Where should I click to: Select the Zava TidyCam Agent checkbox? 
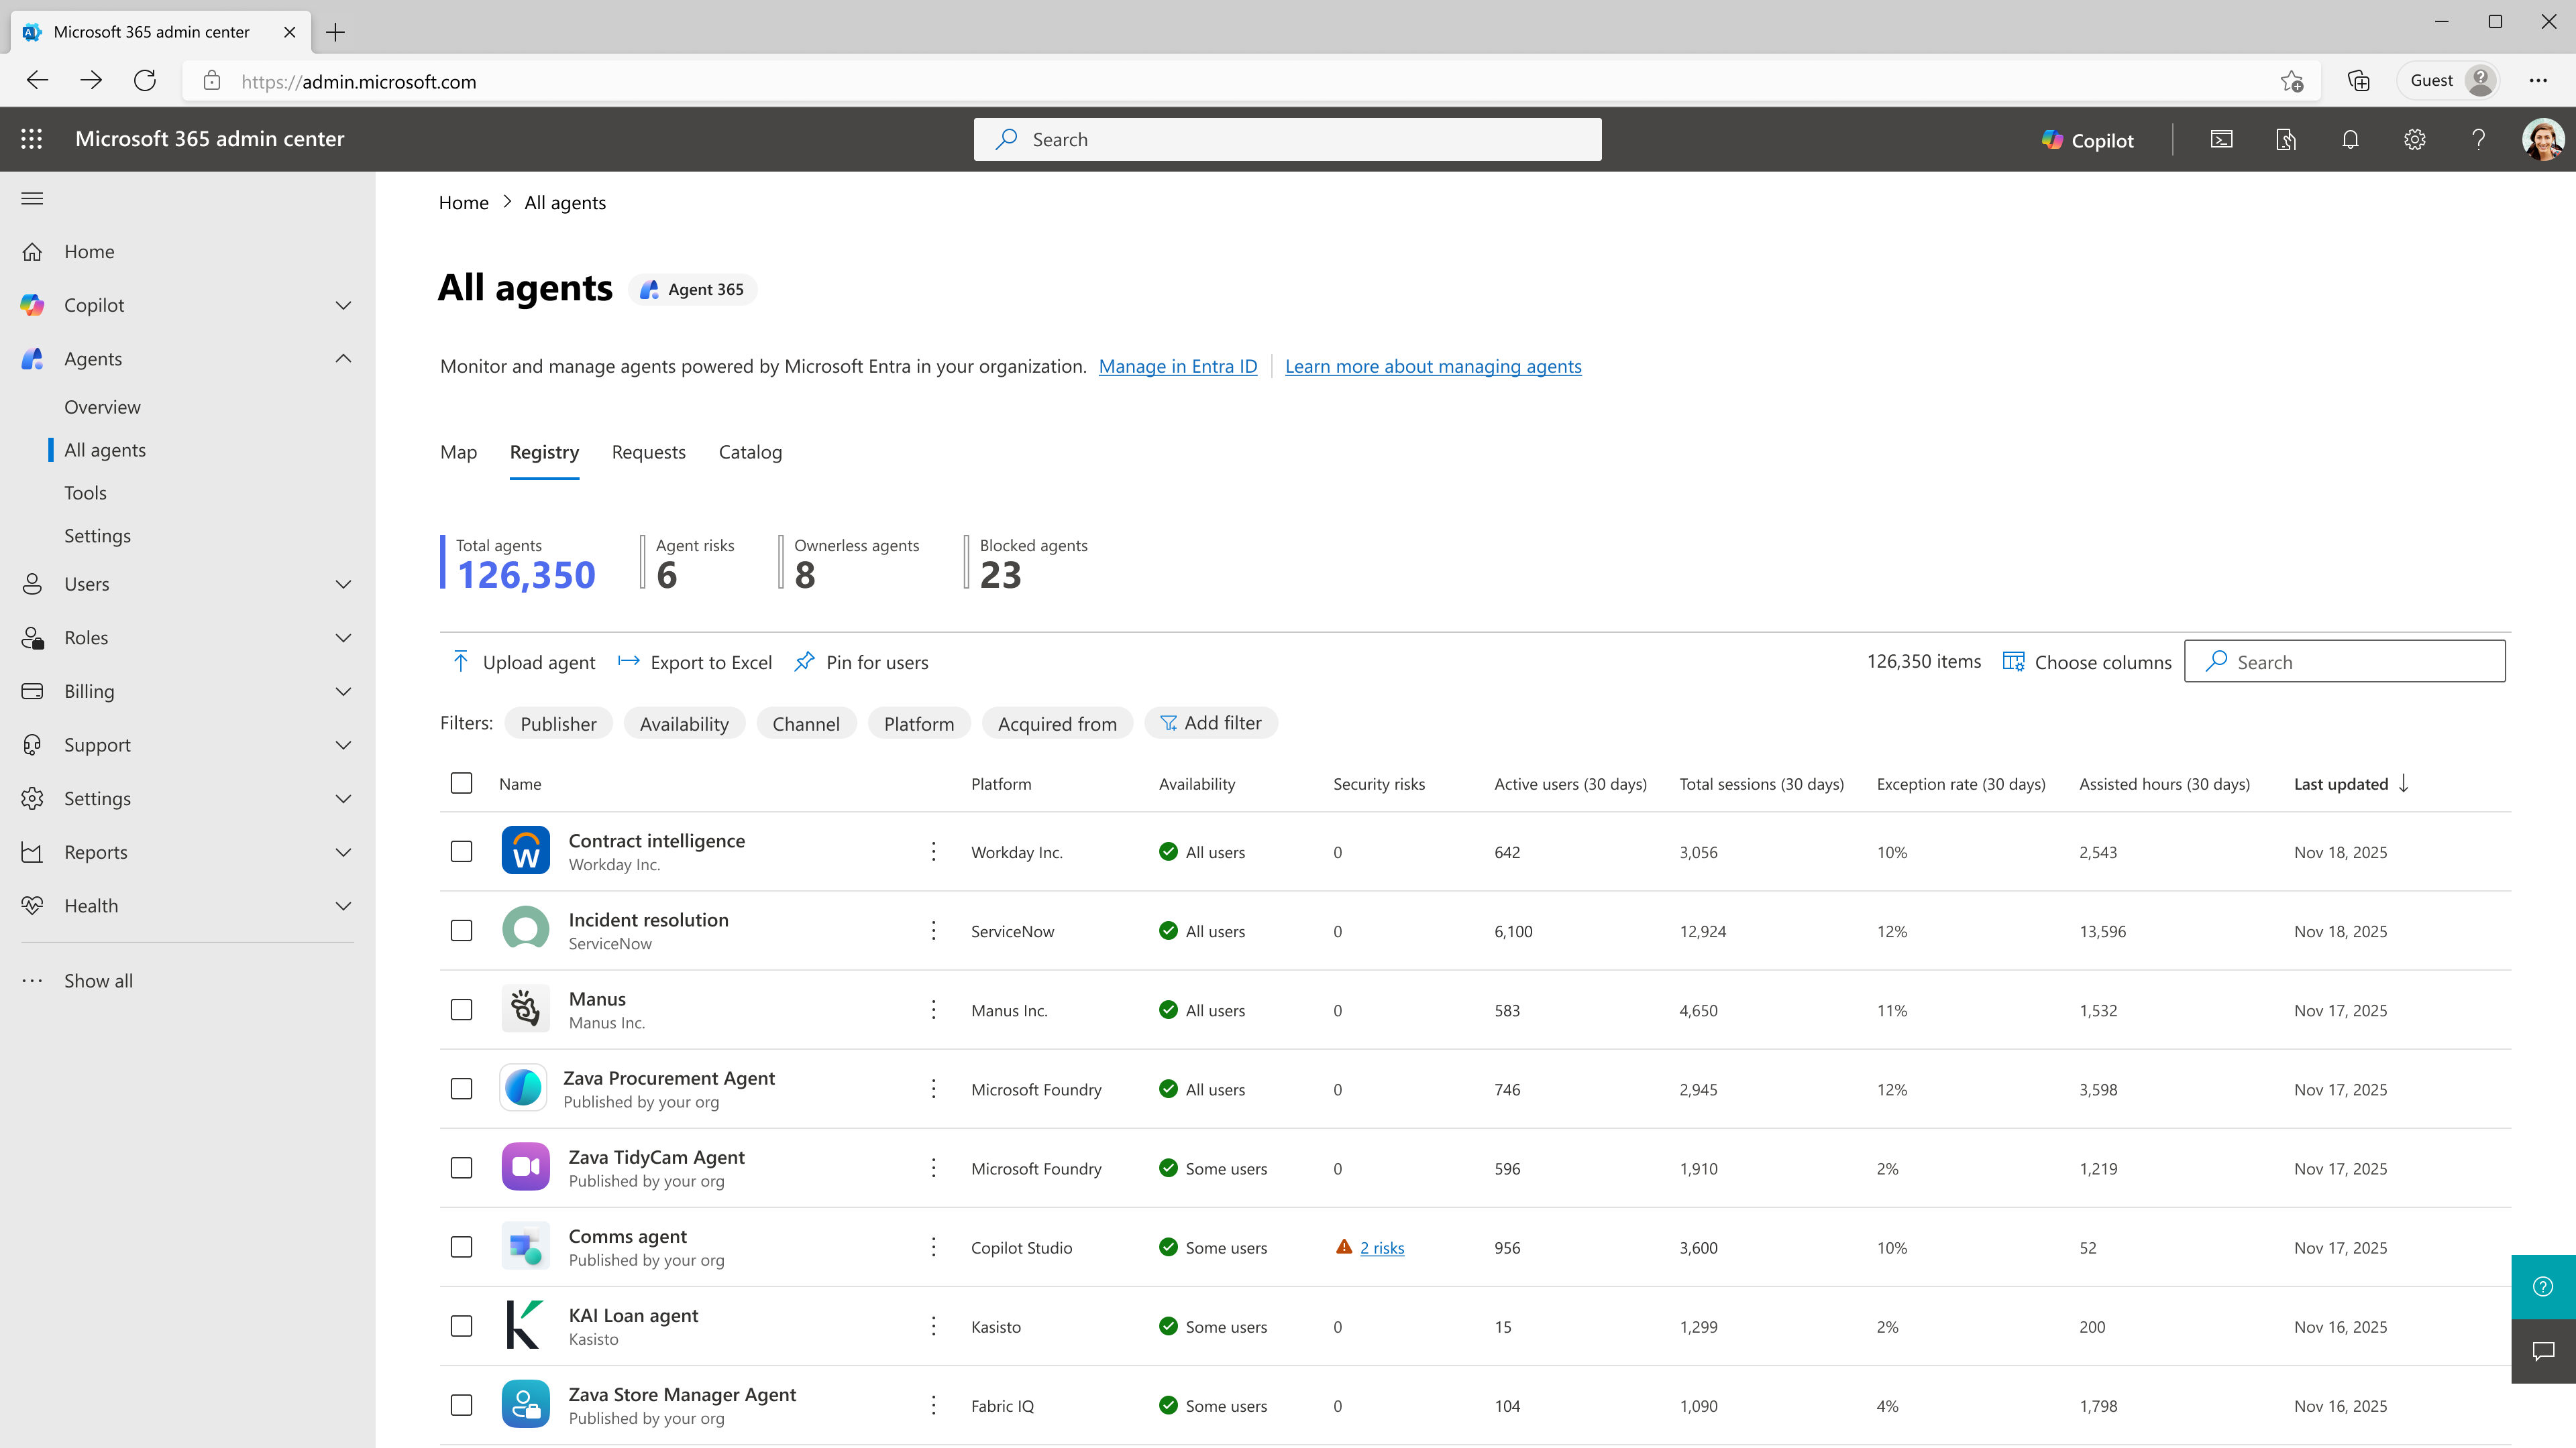tap(461, 1167)
